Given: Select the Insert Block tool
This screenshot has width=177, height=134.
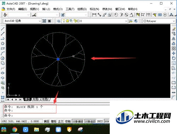Looking at the screenshot, I should [2, 83].
